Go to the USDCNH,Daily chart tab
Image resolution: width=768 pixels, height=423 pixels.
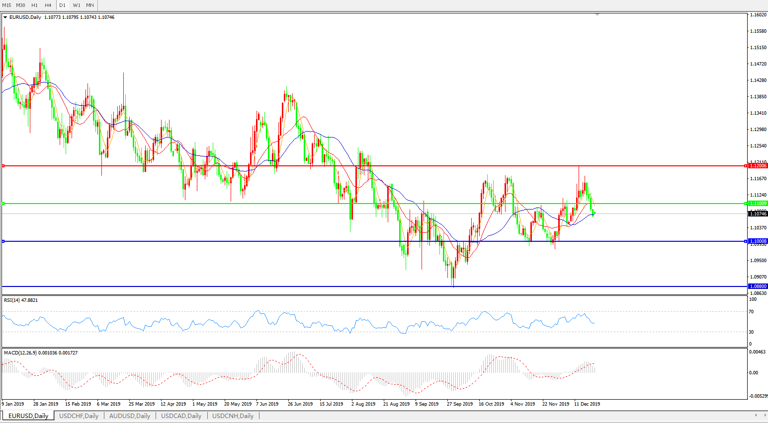click(233, 416)
